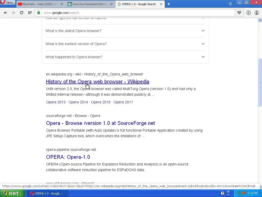Open the Opera Menu button
This screenshot has width=262, height=197.
click(7, 2)
